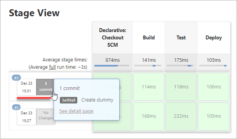Select the Build stage cell showing 114ms
The height and width of the screenshot is (139, 237).
149,87
